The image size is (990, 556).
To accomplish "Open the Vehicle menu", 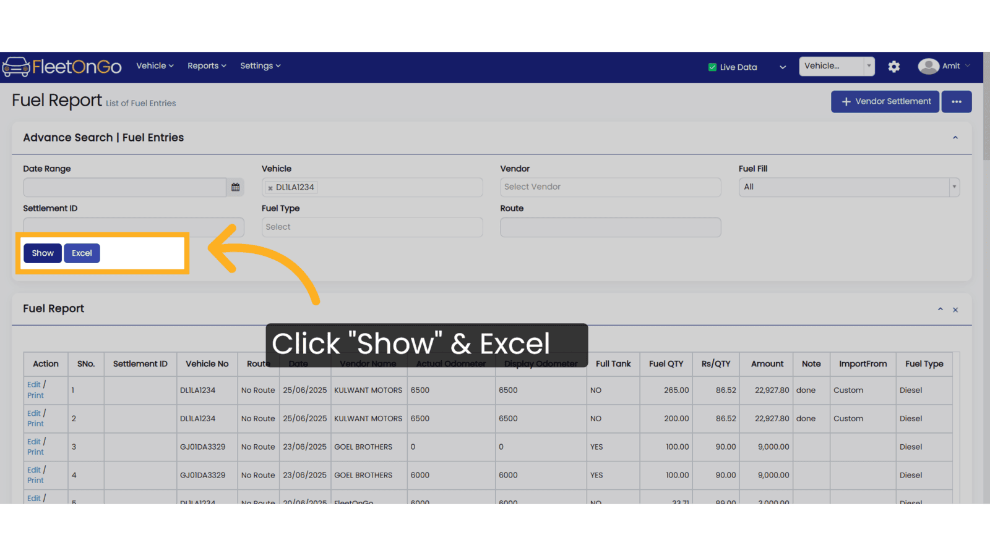I will pos(155,66).
